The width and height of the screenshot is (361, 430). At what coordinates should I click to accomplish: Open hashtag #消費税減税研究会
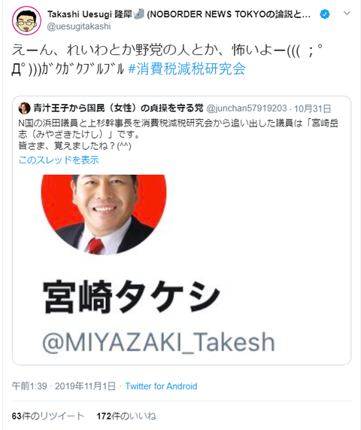(x=187, y=69)
